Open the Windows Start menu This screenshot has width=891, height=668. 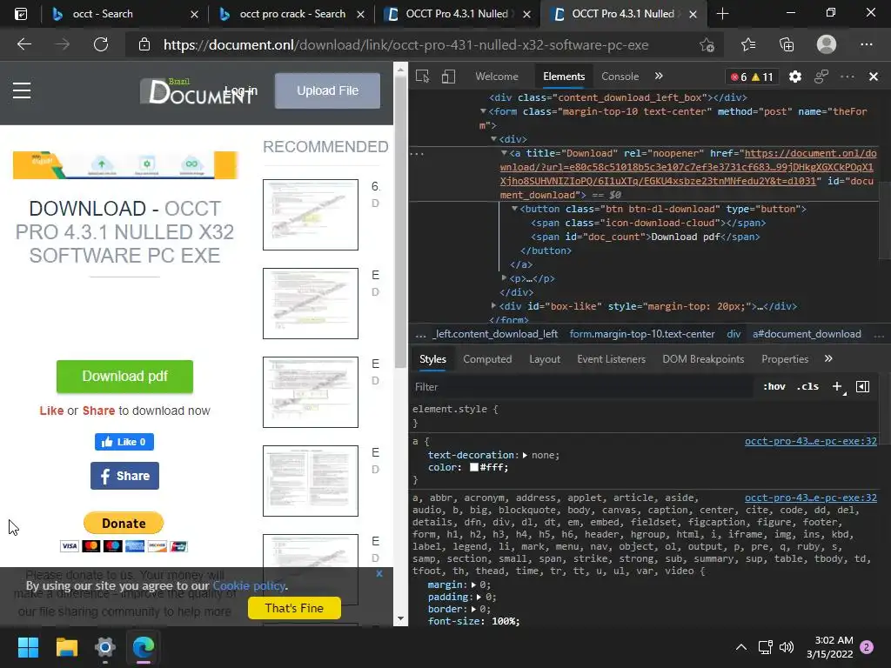pos(28,647)
